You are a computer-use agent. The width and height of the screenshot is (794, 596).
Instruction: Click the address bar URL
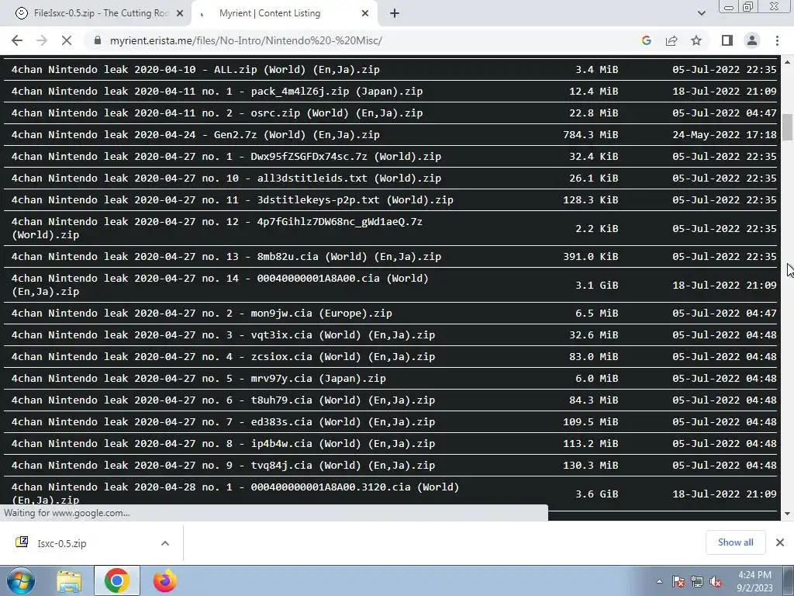(x=246, y=40)
